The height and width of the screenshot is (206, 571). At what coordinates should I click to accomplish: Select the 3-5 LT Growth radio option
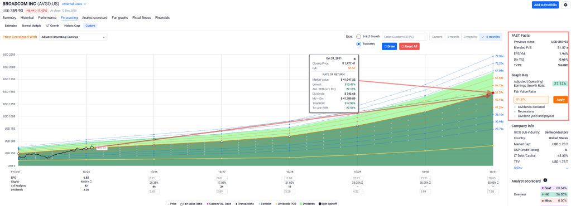359,37
